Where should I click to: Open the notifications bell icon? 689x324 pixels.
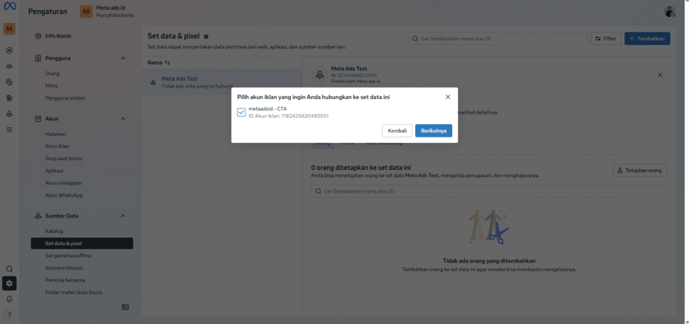[9, 299]
